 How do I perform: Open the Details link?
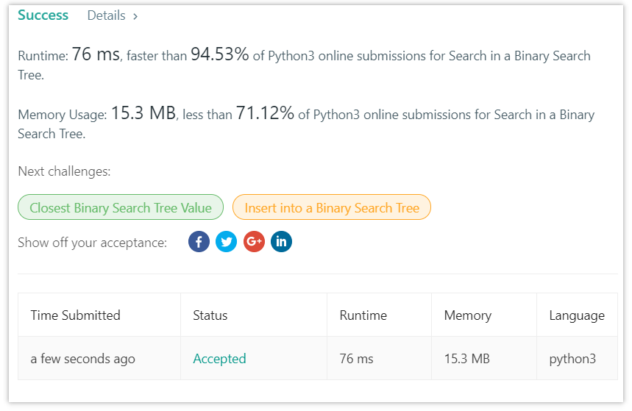point(107,15)
